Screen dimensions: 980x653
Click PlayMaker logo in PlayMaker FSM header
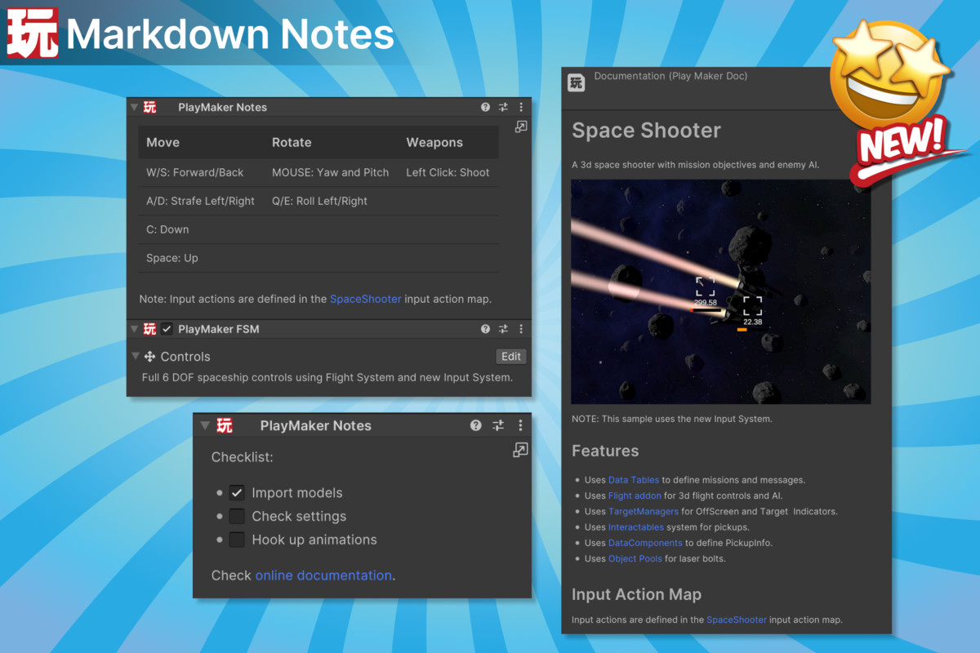tap(150, 329)
